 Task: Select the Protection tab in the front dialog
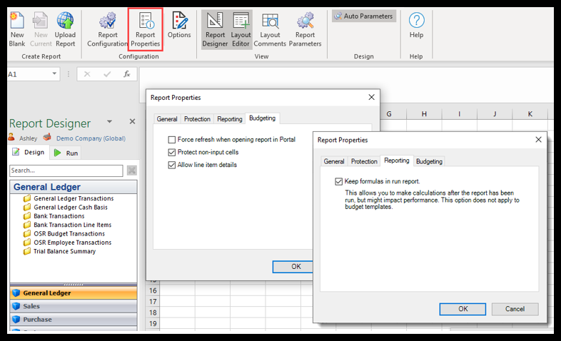pos(364,161)
